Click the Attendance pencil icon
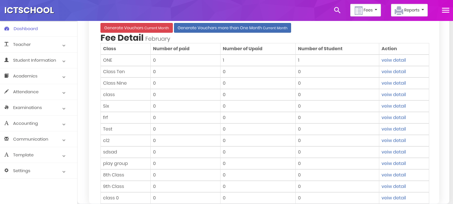 [x=7, y=92]
